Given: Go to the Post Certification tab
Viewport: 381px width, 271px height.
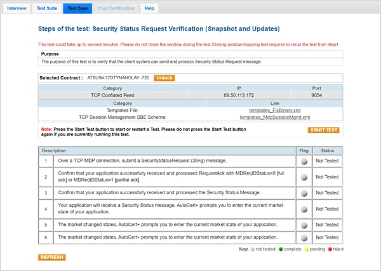Looking at the screenshot, I should pos(117,8).
